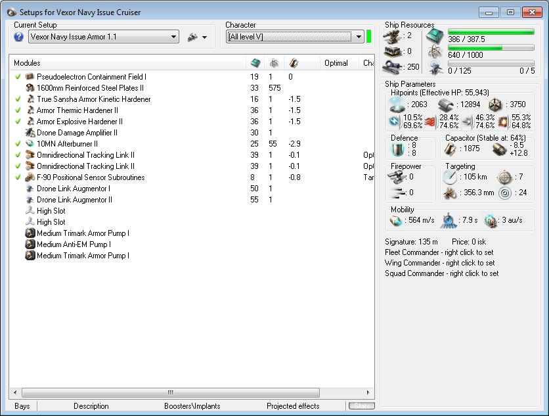The image size is (549, 416).
Task: Select the 1600mm Reinforced Steel Plates II row
Action: [192, 87]
